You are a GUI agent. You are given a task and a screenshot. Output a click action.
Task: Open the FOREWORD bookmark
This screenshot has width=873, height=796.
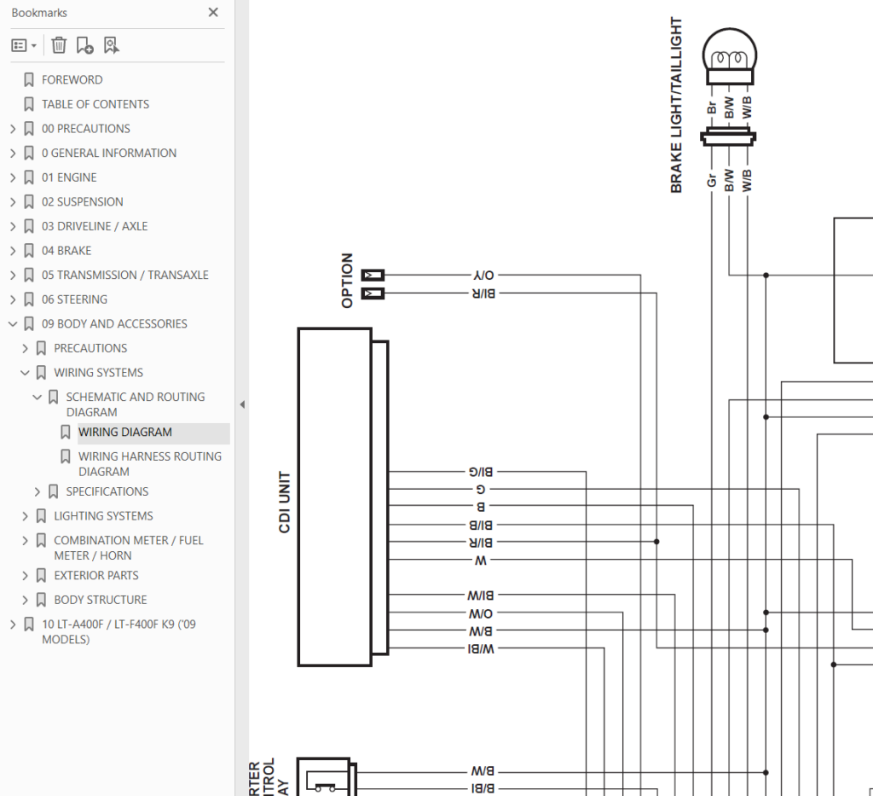[72, 79]
